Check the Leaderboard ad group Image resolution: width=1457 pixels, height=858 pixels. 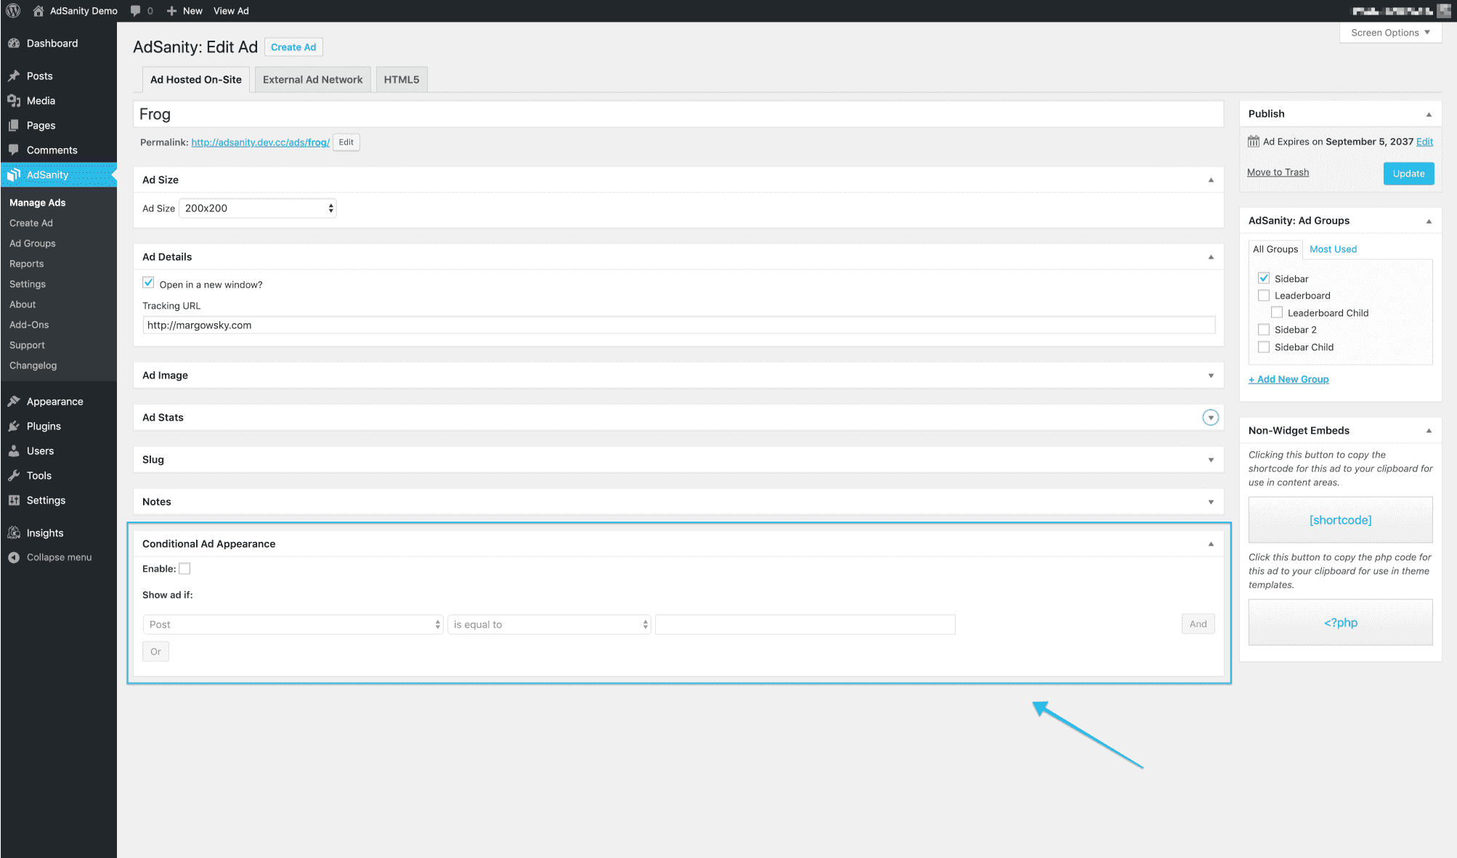point(1264,296)
